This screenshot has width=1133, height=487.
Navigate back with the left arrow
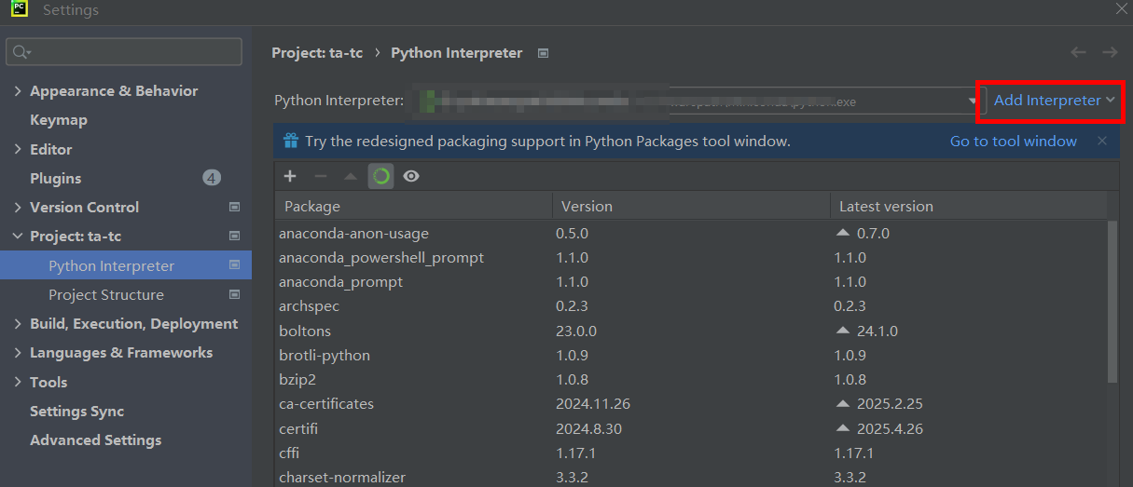pyautogui.click(x=1078, y=53)
